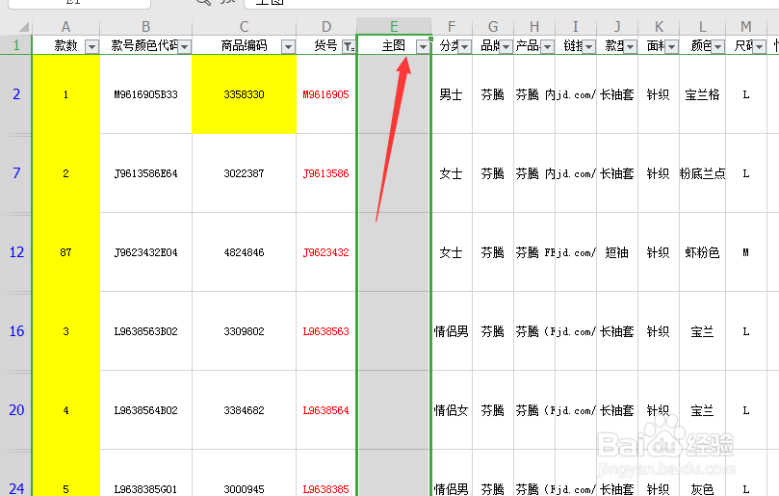779x496 pixels.
Task: Select row 20 header
Action: coord(16,410)
